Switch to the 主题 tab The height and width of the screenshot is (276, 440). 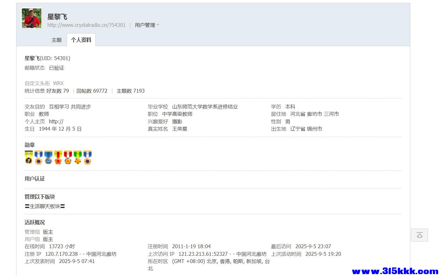point(57,40)
